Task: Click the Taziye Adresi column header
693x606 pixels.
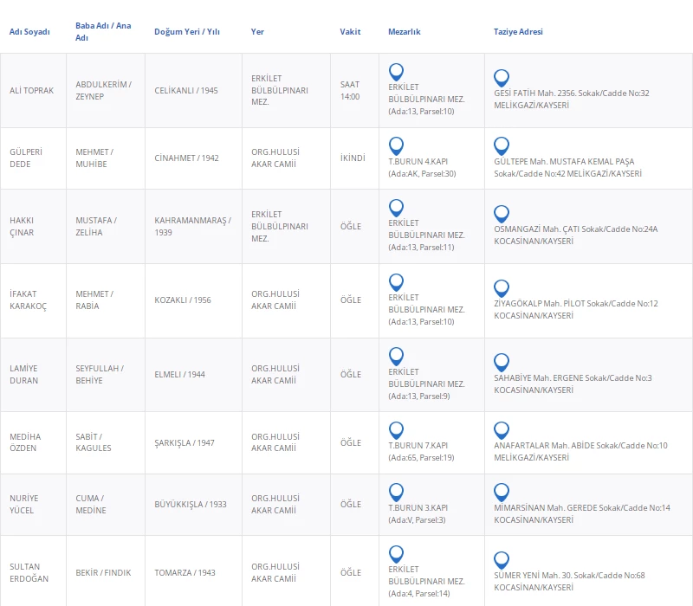Action: 518,32
